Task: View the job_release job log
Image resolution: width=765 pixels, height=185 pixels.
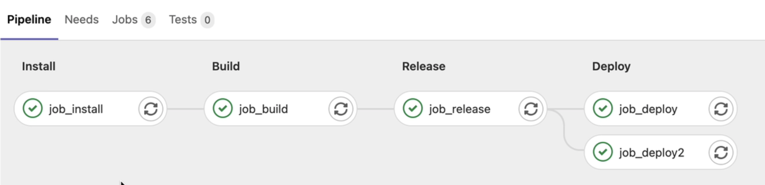Action: point(460,109)
